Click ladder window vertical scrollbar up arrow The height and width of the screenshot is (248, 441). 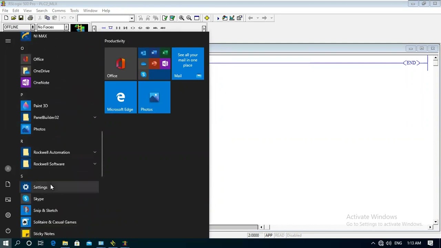tap(436, 58)
